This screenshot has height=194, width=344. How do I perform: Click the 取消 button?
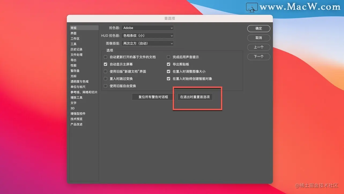pos(259,38)
